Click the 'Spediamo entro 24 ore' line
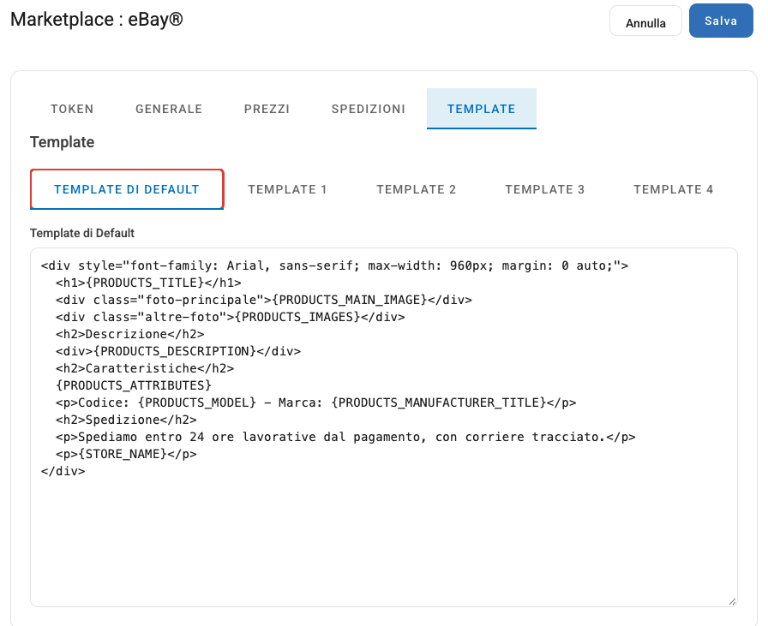 point(345,437)
